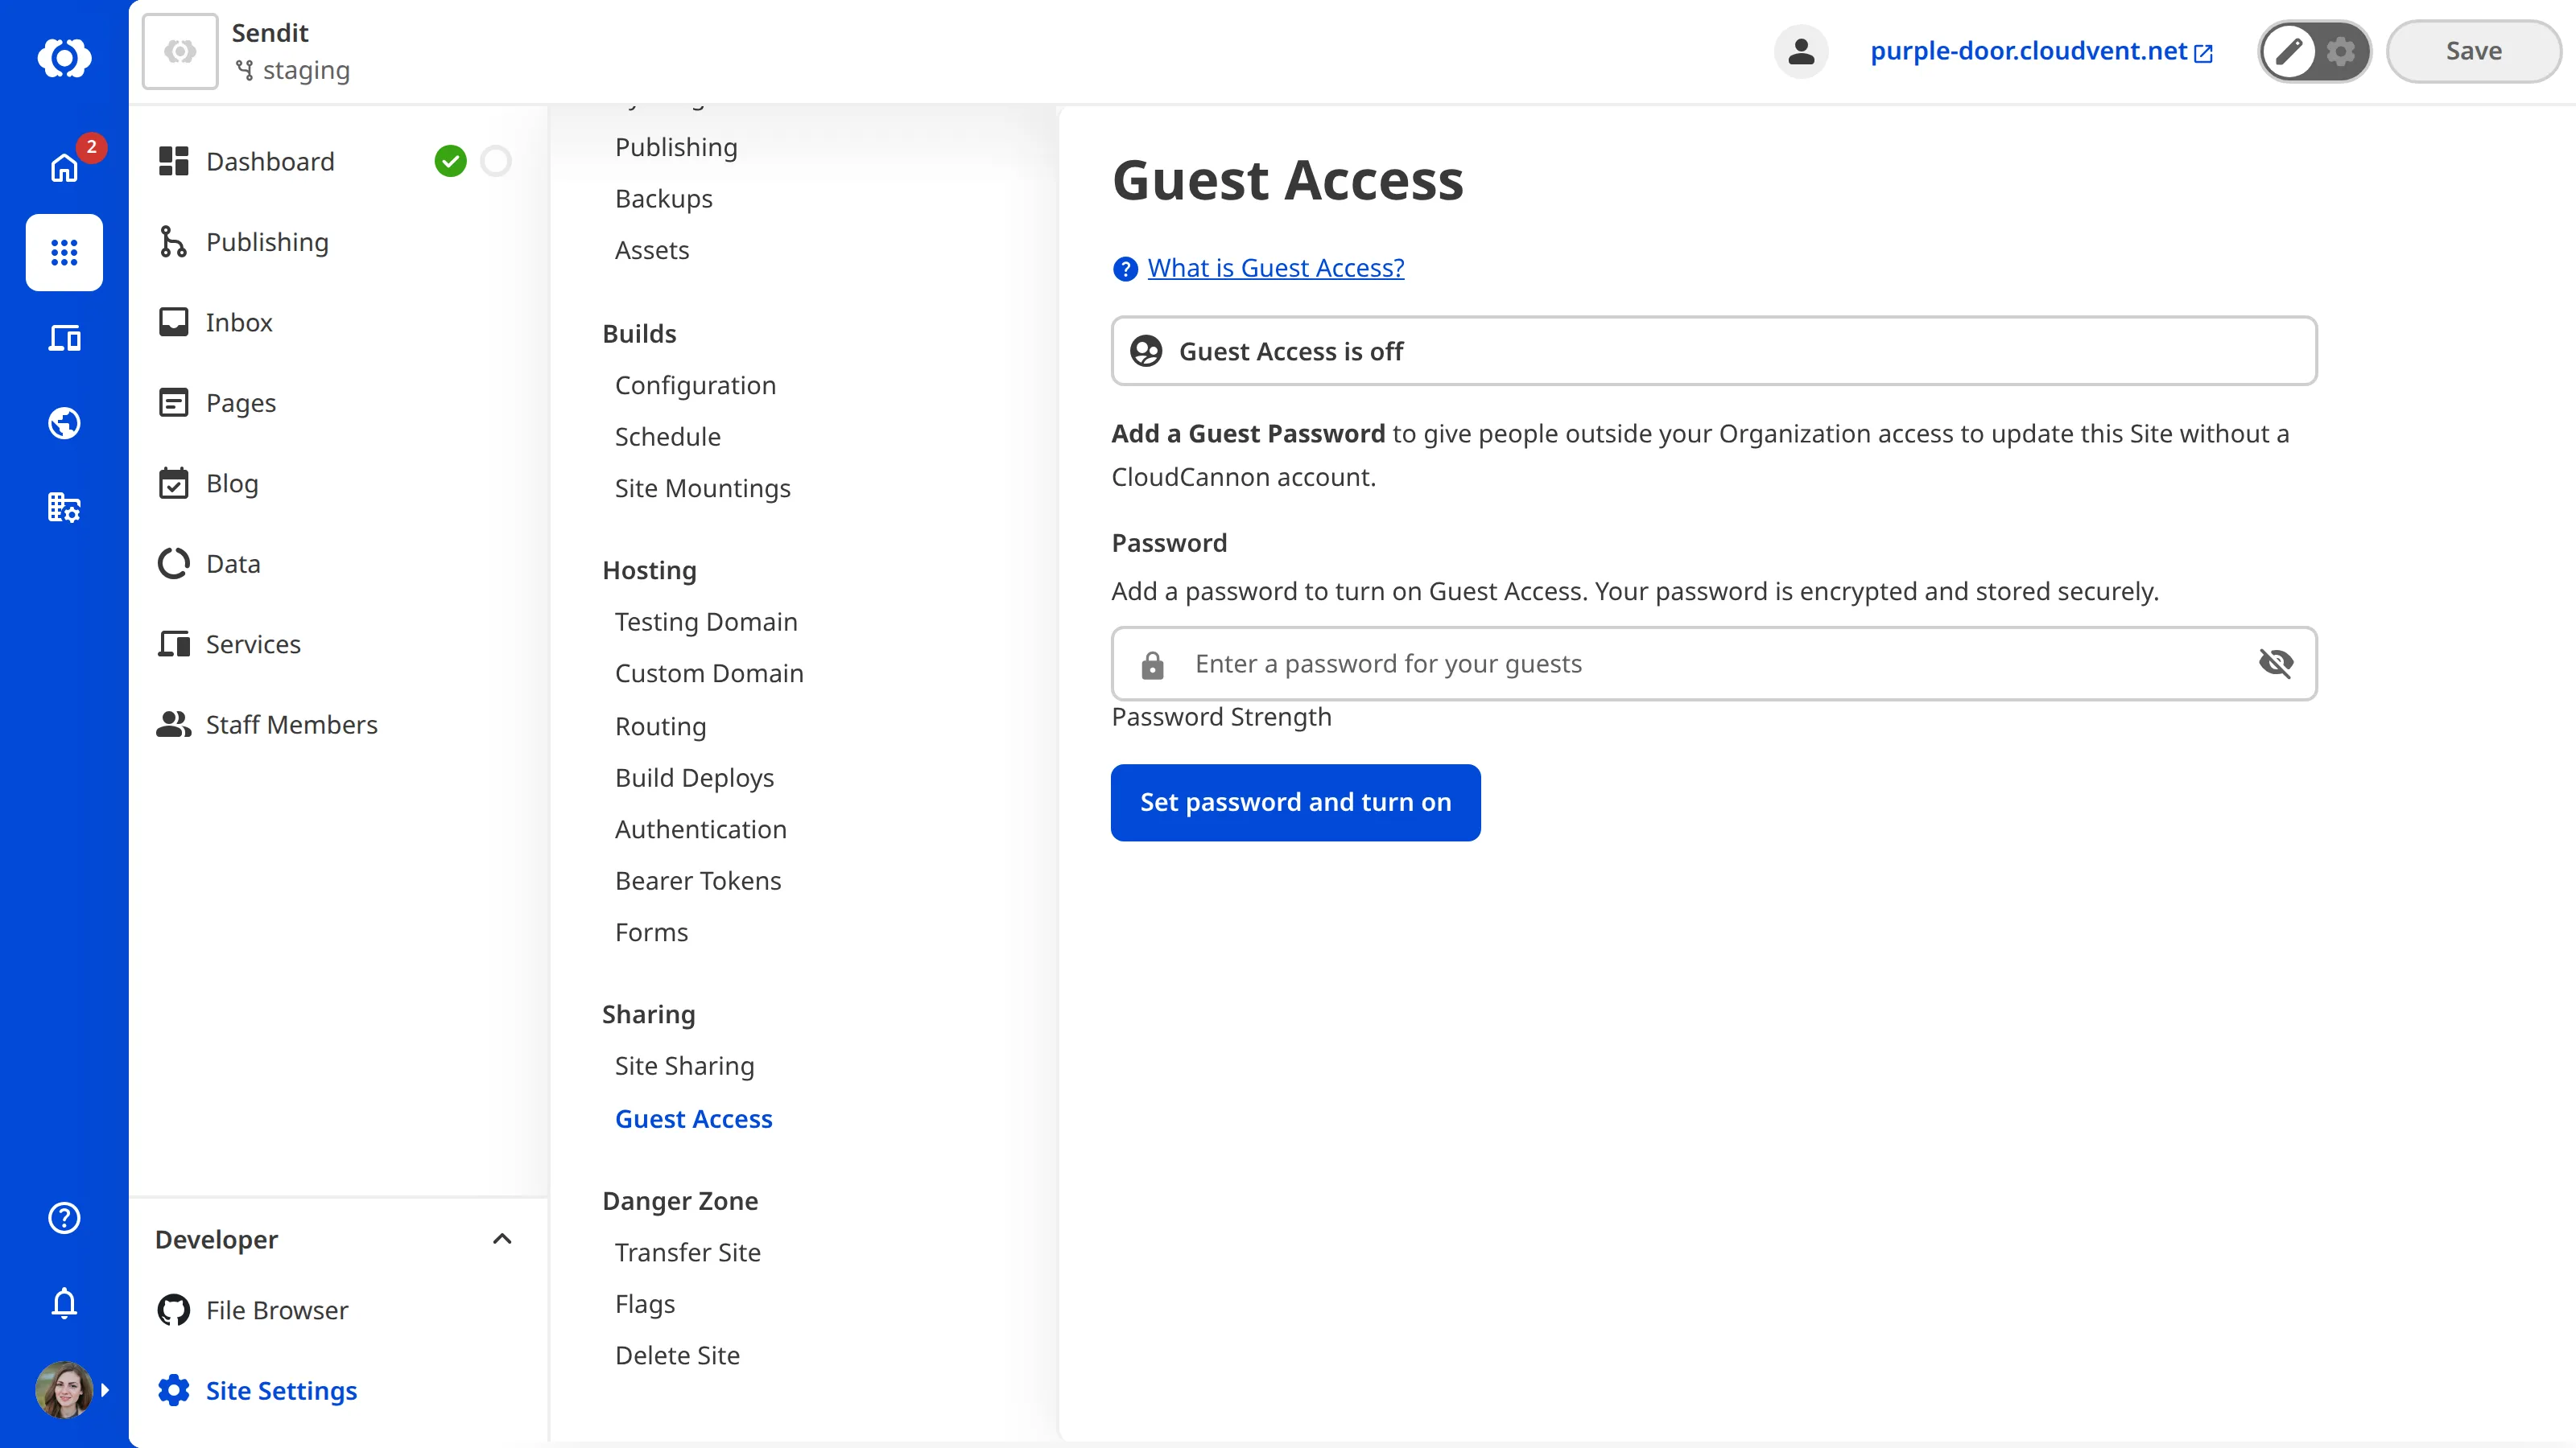
Task: Open the help question mark icon
Action: [x=64, y=1217]
